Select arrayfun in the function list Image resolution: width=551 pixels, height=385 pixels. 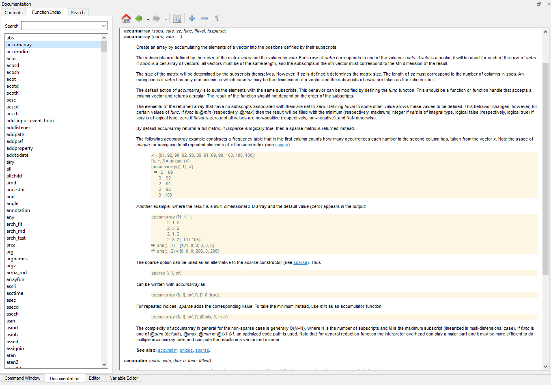[x=15, y=279]
